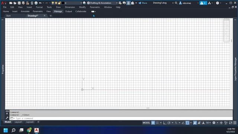Switch to the Home ribbon tab

[x=6, y=12]
